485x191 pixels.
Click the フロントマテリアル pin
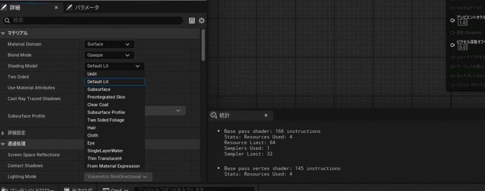452,85
